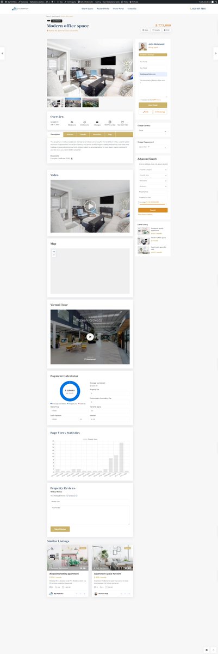Click Edit Property in WordPress admin bar
218x654 pixels.
71,2
